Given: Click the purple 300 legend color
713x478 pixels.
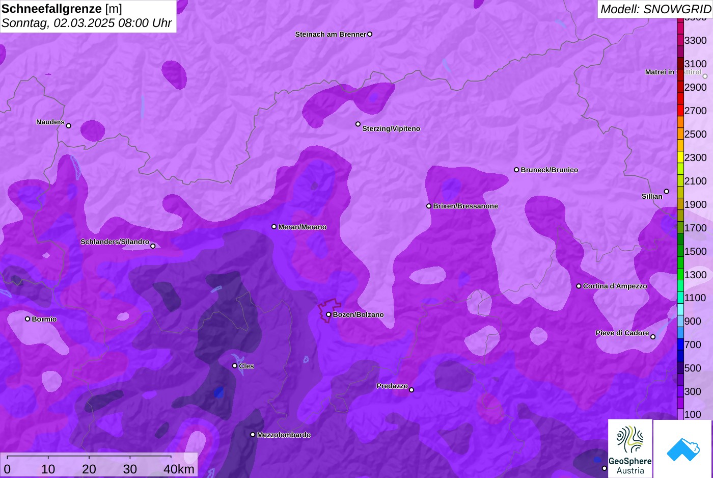Looking at the screenshot, I should coord(680,391).
